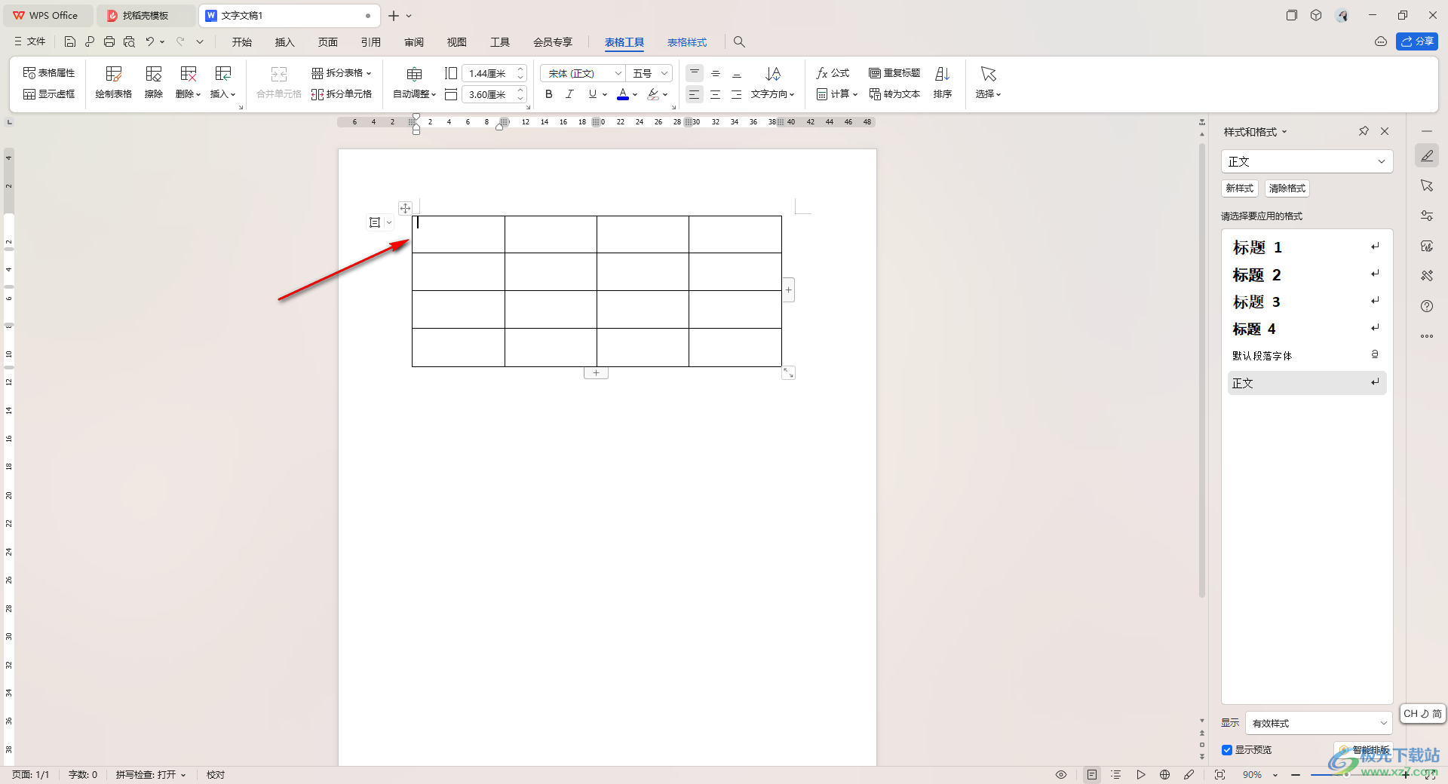Open the Review (审阅) ribbon tab

[x=414, y=42]
